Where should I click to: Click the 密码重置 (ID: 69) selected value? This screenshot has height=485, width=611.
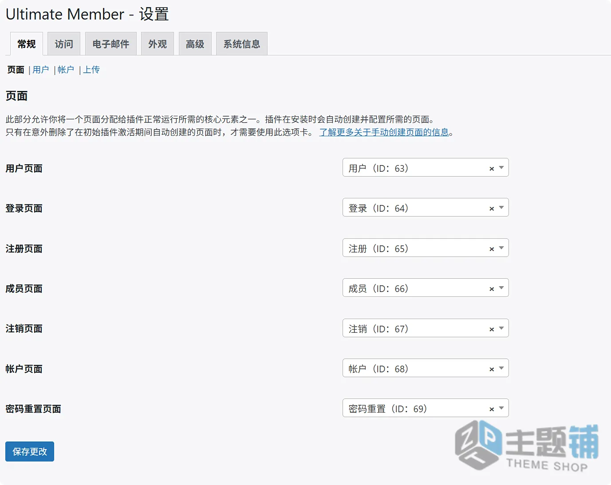388,409
